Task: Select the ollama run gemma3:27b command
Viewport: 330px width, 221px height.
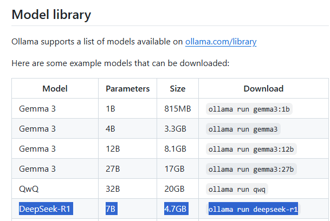Action: click(251, 169)
